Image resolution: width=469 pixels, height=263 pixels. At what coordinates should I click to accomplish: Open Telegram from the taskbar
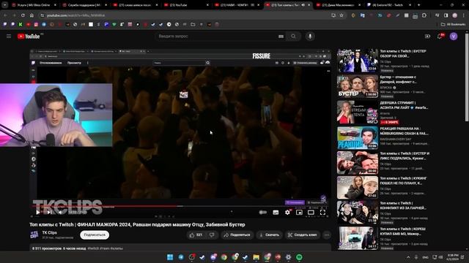[181, 257]
